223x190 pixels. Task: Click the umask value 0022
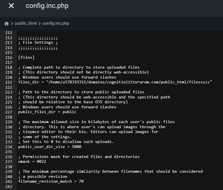(41, 162)
